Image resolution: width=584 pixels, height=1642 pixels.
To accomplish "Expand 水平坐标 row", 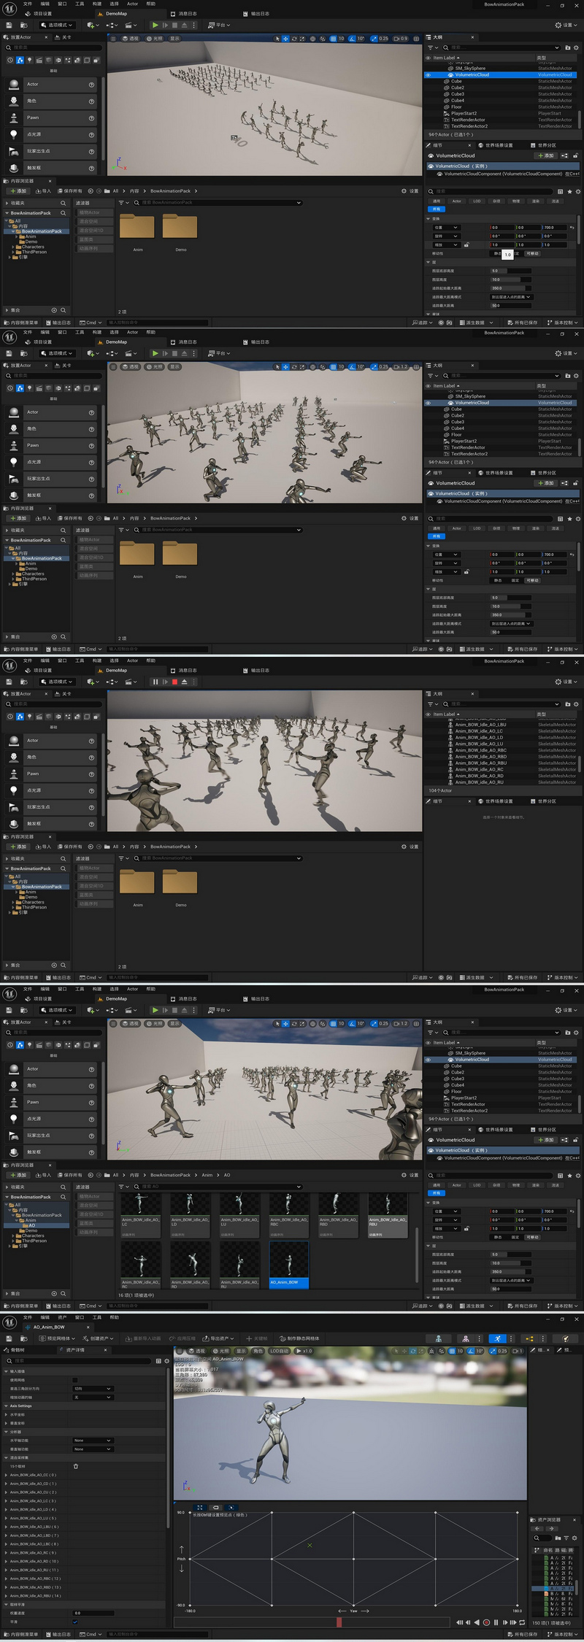I will click(7, 1414).
